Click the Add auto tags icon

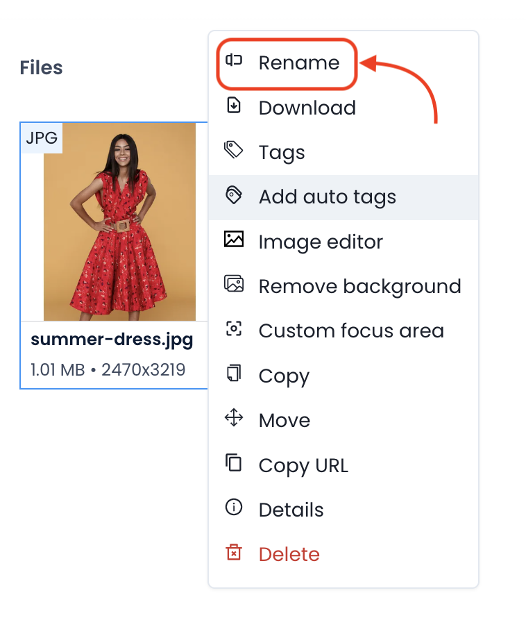pos(234,194)
